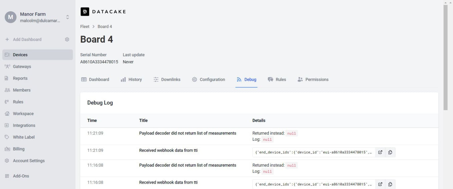
Task: Click the Title column header
Action: pos(143,120)
